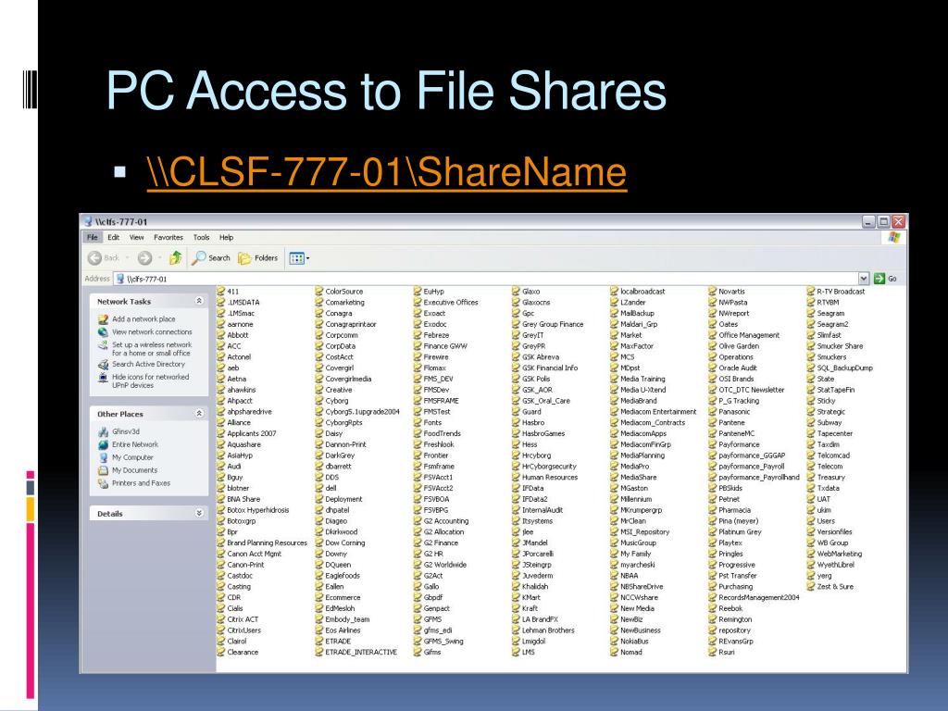Select the Human Resources share icon
Image resolution: width=948 pixels, height=711 pixels.
tap(517, 477)
